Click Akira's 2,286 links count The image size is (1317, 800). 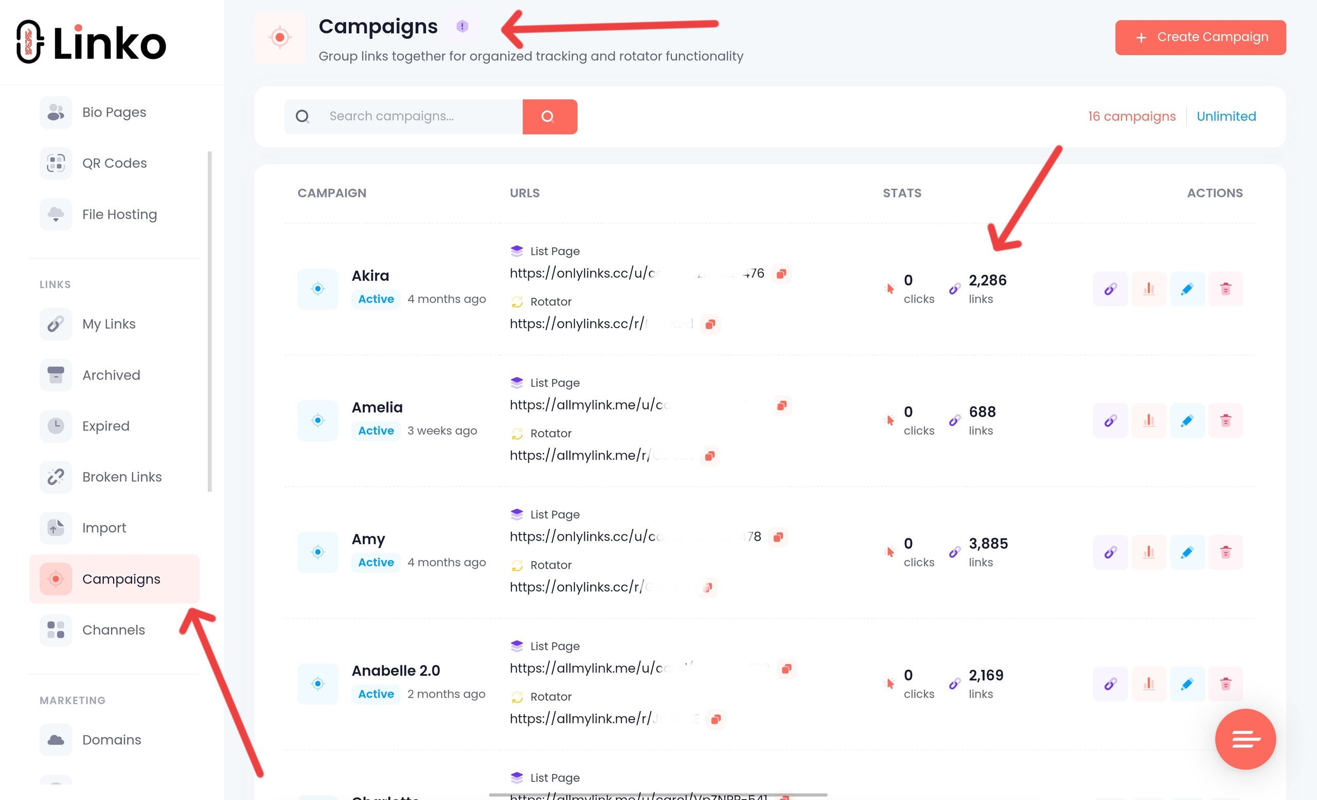pos(987,280)
